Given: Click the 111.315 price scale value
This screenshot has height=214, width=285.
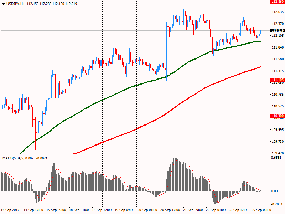Looking at the screenshot, I should pyautogui.click(x=278, y=71).
